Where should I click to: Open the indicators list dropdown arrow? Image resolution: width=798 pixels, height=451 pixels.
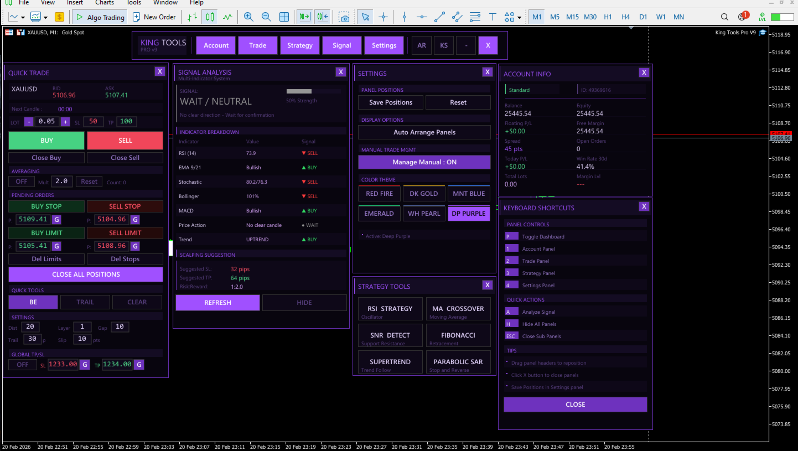[x=45, y=17]
